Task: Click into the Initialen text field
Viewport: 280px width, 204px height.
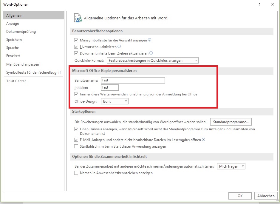Action: click(x=110, y=87)
